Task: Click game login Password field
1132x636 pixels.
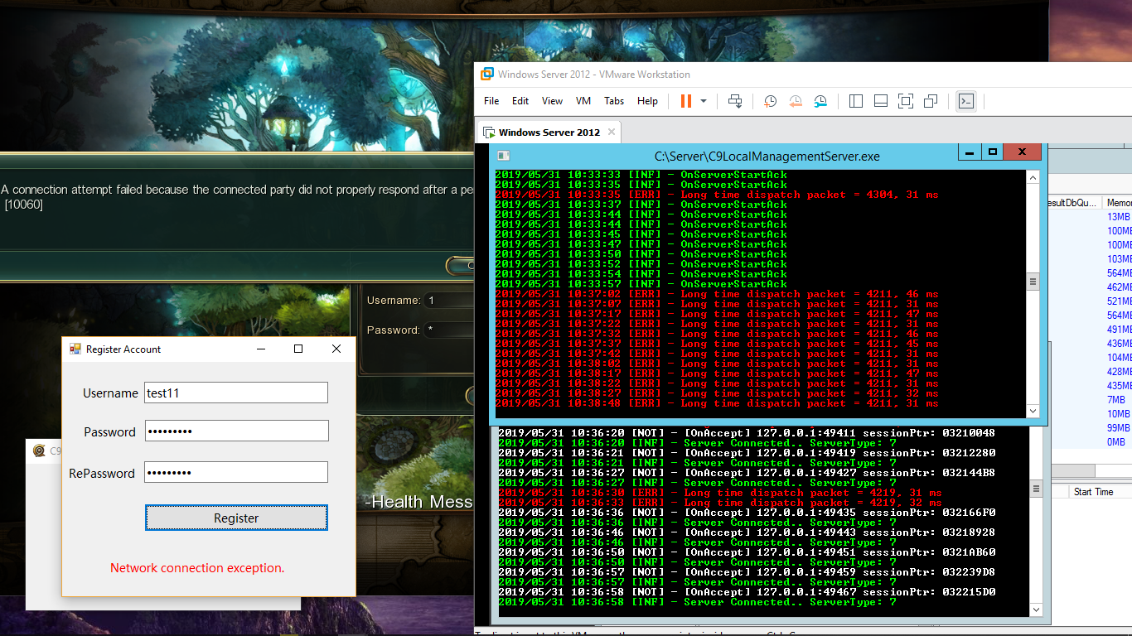Action: pos(447,330)
